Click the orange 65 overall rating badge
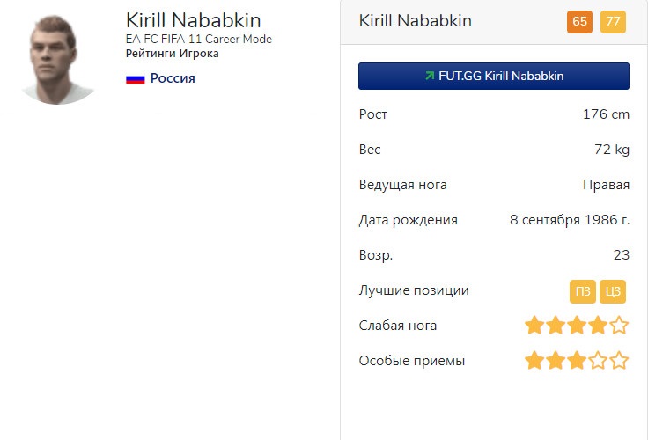This screenshot has height=440, width=648. [580, 22]
